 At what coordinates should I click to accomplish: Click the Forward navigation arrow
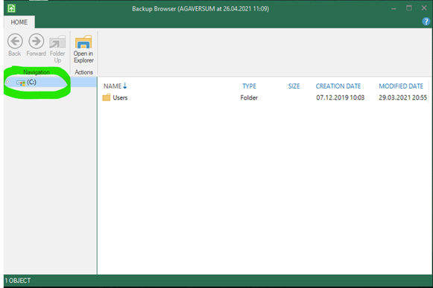[x=37, y=41]
